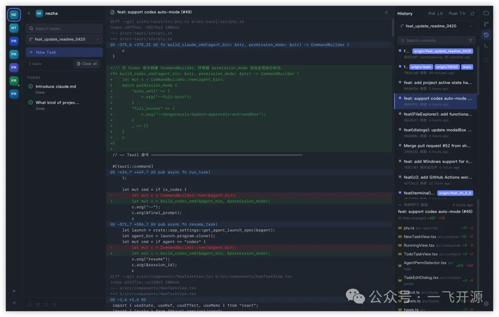The height and width of the screenshot is (317, 499).
Task: Select commit feat(terminal) tagged origin/feat_v0_3_0
Action: pyautogui.click(x=435, y=195)
